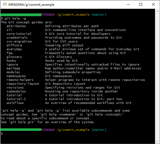Click the Git Bash icon in title bar
The height and width of the screenshot is (144, 160).
(x=5, y=4)
